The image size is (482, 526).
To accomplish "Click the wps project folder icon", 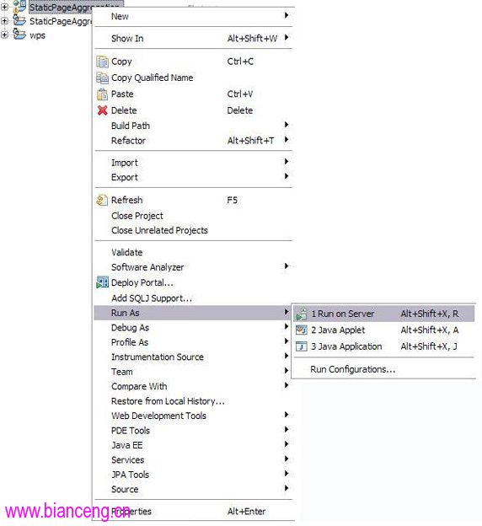I will pos(19,35).
